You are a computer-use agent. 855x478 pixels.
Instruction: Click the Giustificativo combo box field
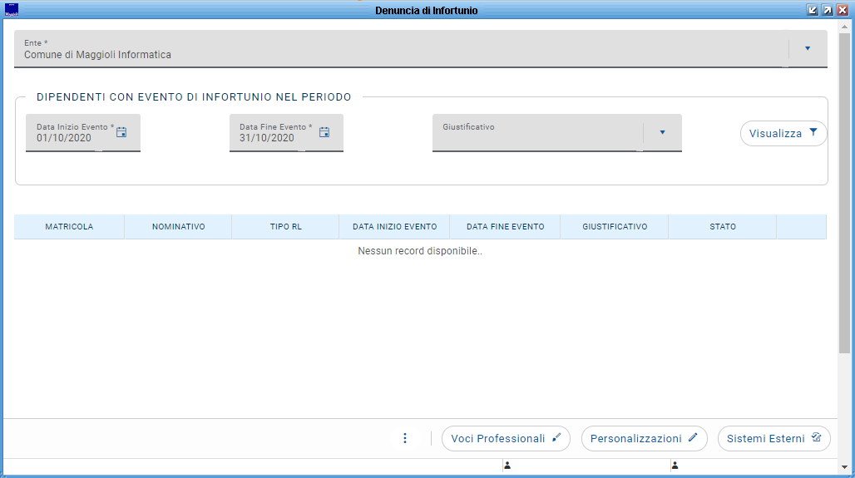[x=556, y=132]
